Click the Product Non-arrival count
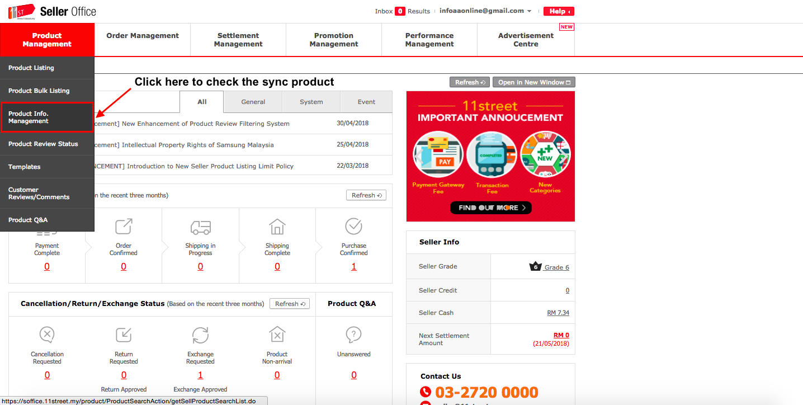Screen dimensions: 803x405 tap(277, 375)
